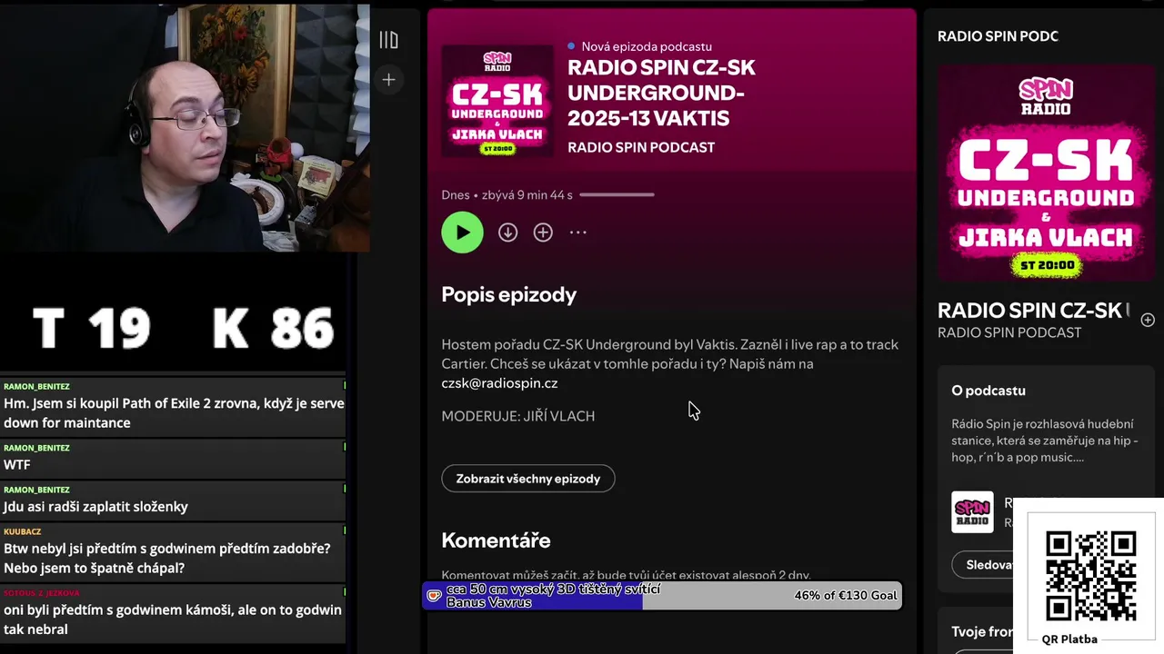Click the RADIO SPIN PODC panel header

tap(998, 36)
